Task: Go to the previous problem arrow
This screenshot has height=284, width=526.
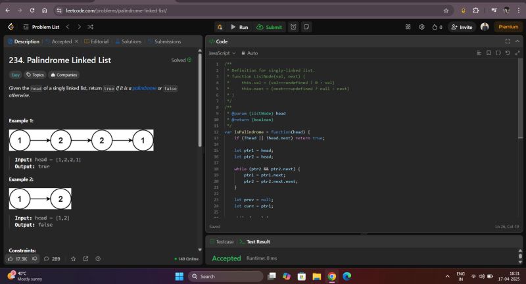Action: [68, 27]
